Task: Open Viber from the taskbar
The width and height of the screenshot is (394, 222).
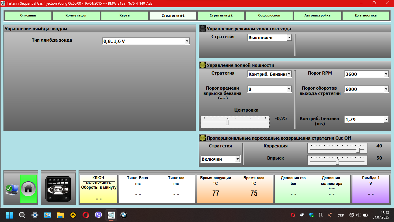Action: [99, 215]
